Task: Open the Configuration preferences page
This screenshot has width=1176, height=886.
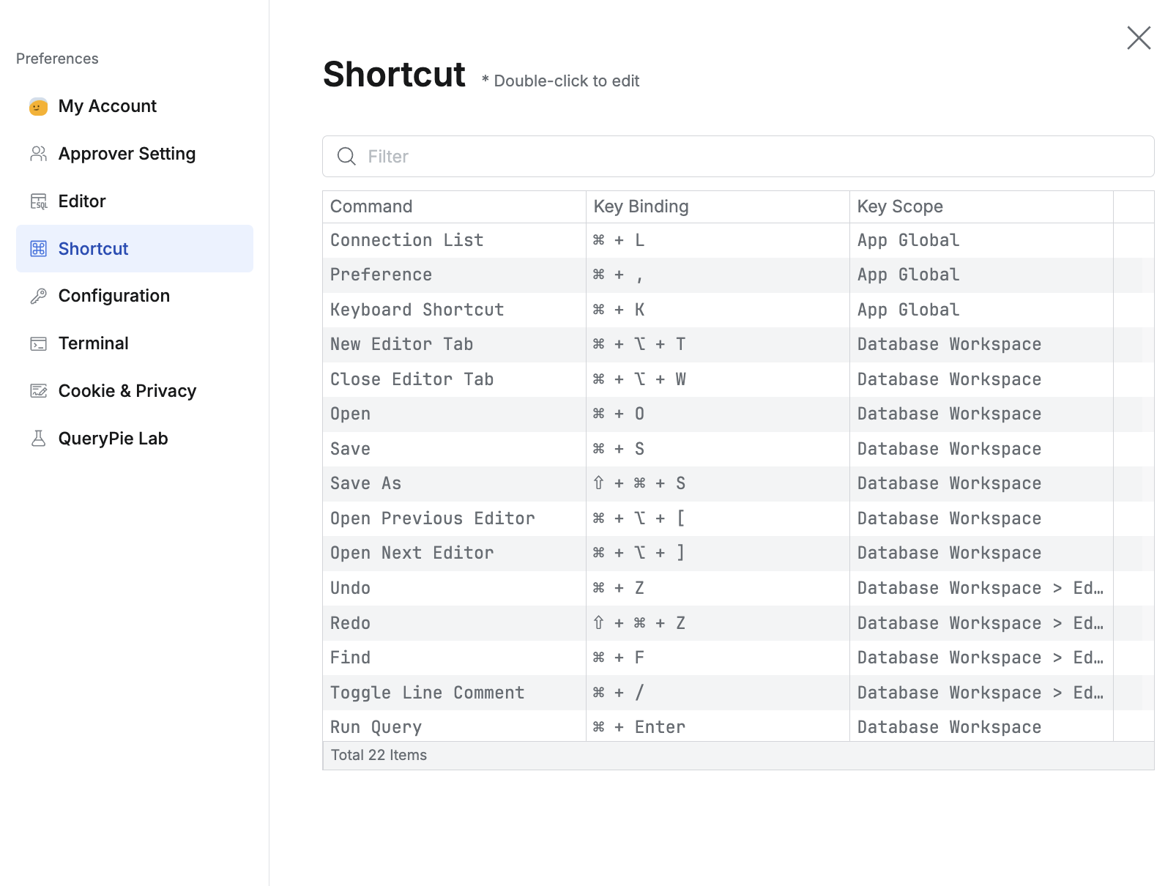Action: coord(113,295)
